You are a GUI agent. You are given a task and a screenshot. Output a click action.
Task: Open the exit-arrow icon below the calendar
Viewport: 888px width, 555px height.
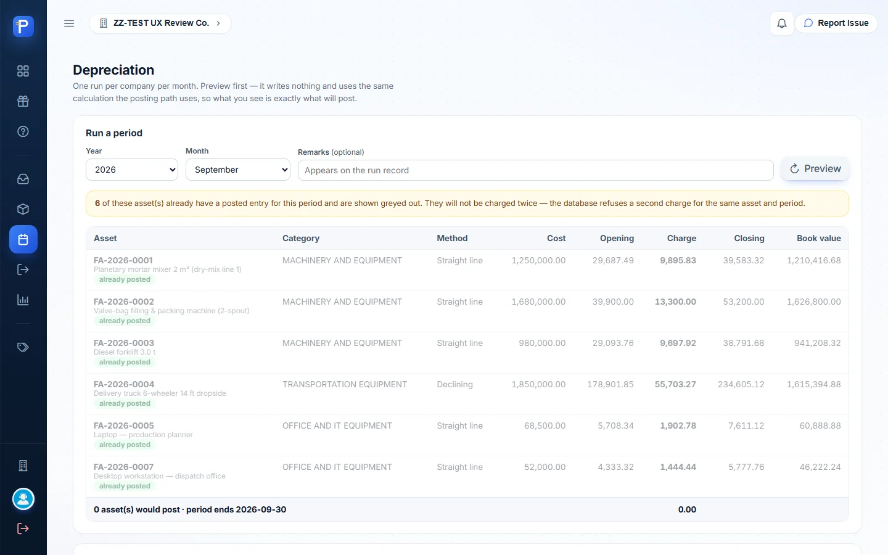(x=23, y=269)
